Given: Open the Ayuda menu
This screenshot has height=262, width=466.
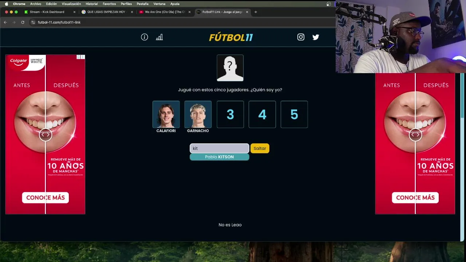Looking at the screenshot, I should (x=175, y=4).
